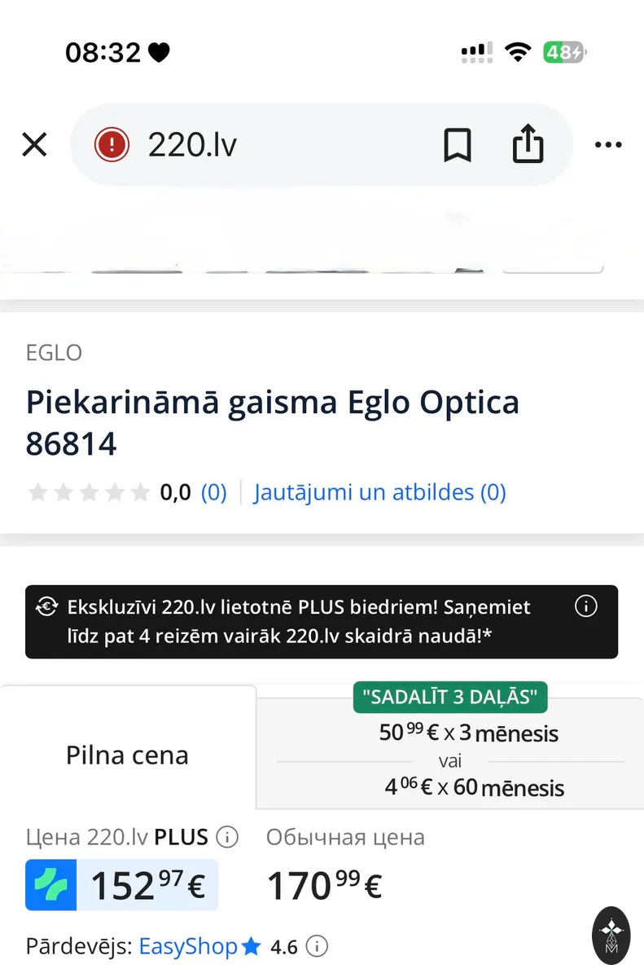Open the EasyShop seller link
644x978 pixels.
188,946
